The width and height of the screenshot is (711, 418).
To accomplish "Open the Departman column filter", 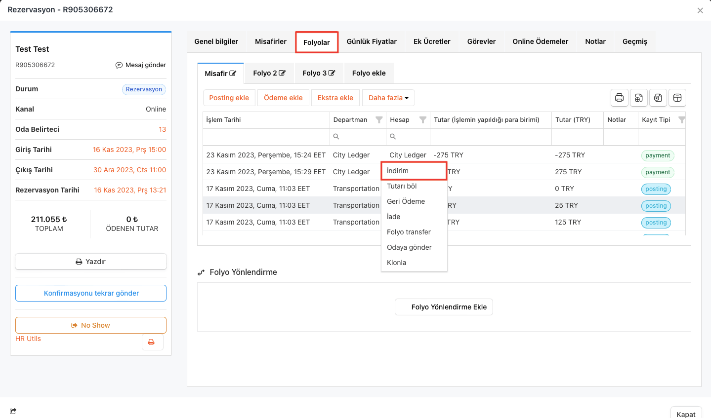I will (379, 120).
